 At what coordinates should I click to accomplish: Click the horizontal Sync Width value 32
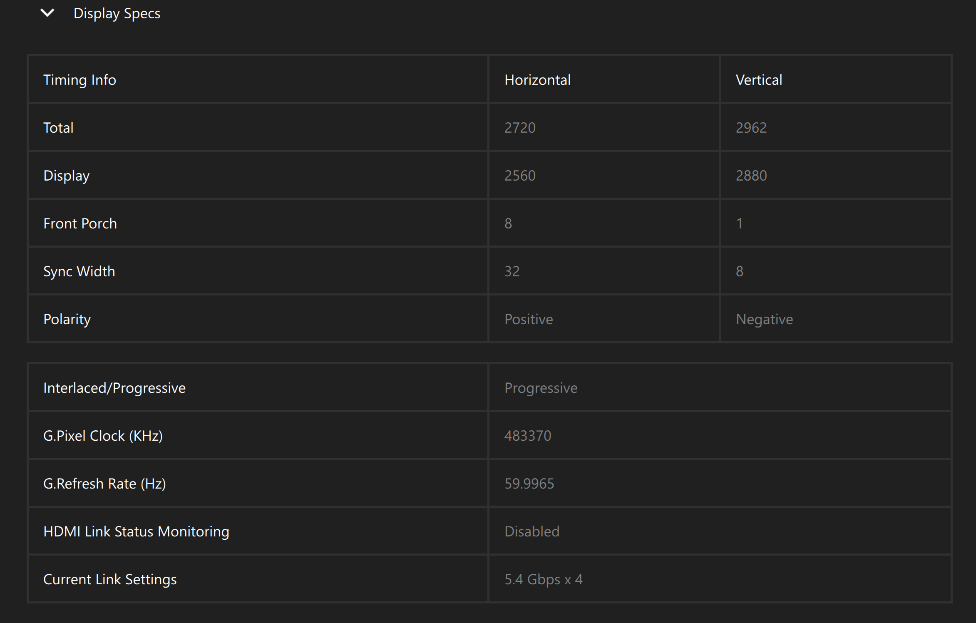tap(512, 271)
